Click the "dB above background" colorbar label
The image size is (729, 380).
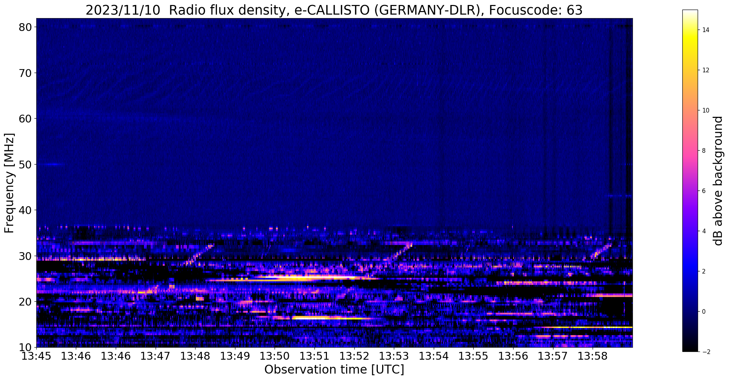(x=718, y=181)
